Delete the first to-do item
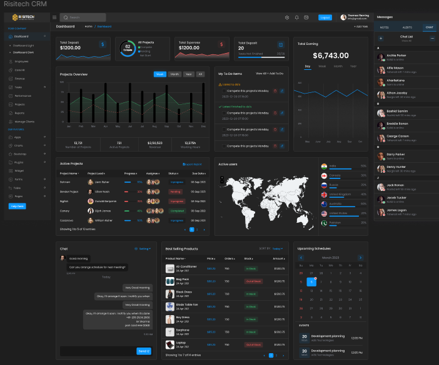Viewport: 439px width, 365px height. coord(275,91)
